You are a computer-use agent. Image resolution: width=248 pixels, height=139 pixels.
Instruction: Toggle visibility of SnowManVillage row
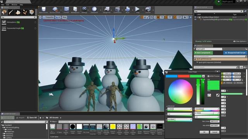tap(195, 17)
